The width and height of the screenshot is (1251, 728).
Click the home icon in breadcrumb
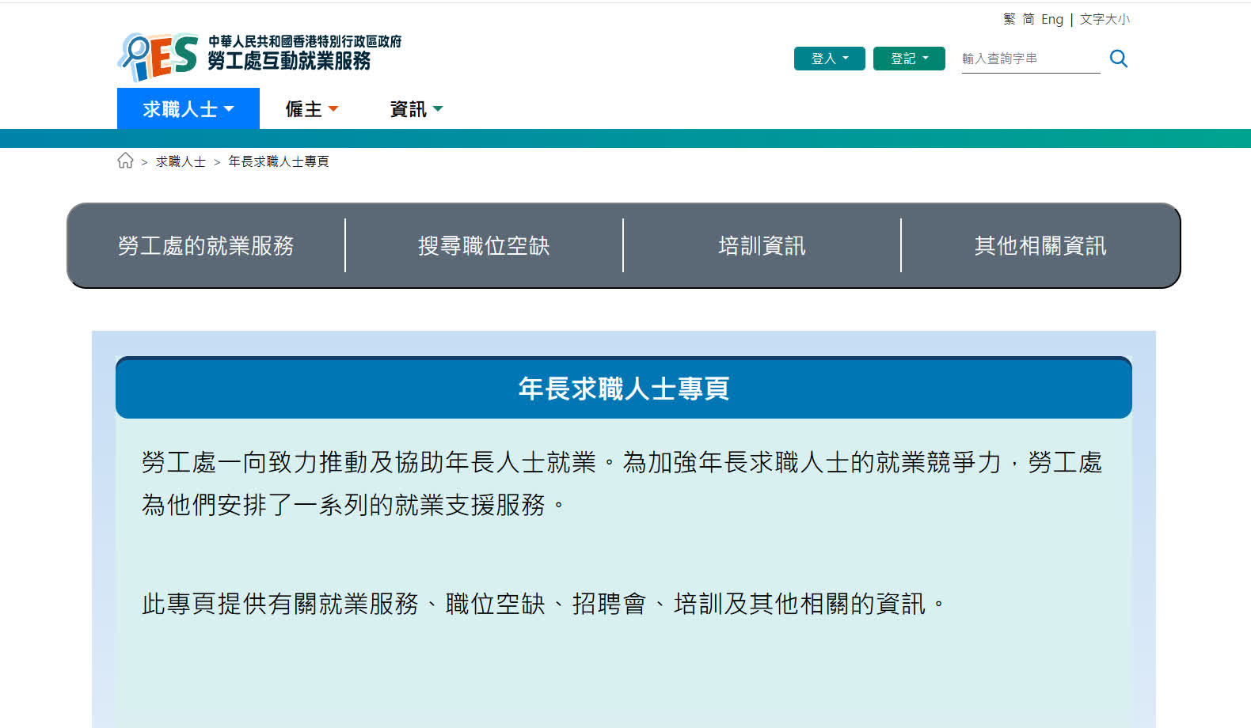[x=125, y=161]
